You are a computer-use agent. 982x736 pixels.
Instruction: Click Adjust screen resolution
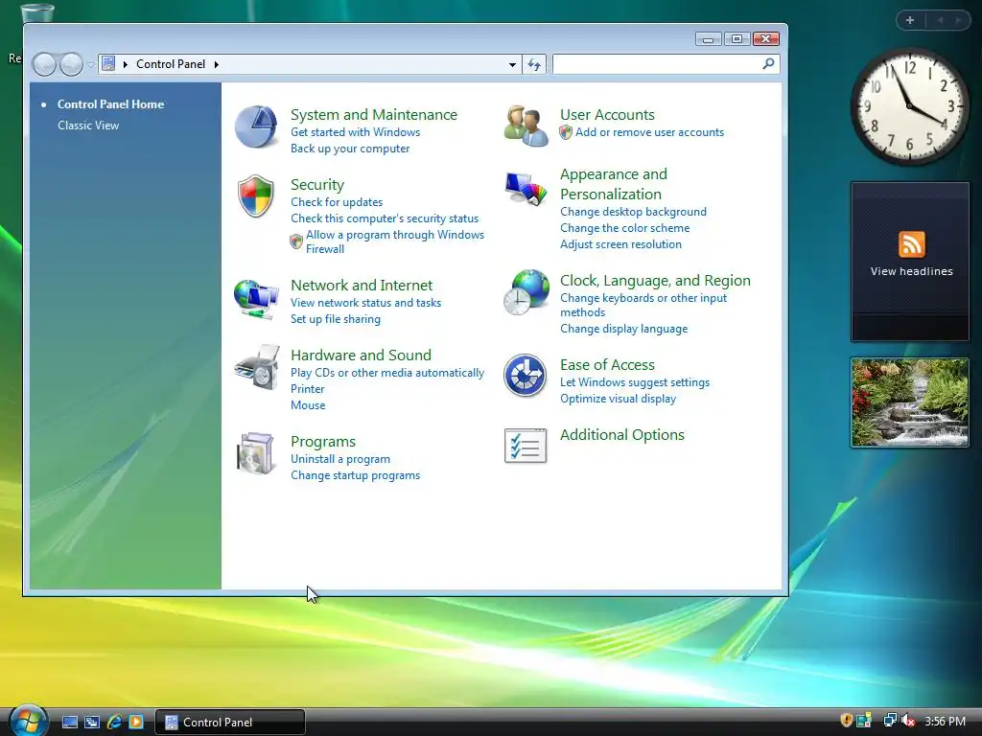pos(620,244)
